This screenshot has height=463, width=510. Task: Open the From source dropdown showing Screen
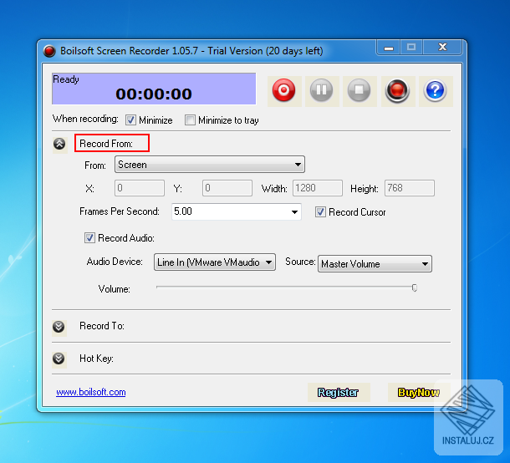click(x=210, y=165)
